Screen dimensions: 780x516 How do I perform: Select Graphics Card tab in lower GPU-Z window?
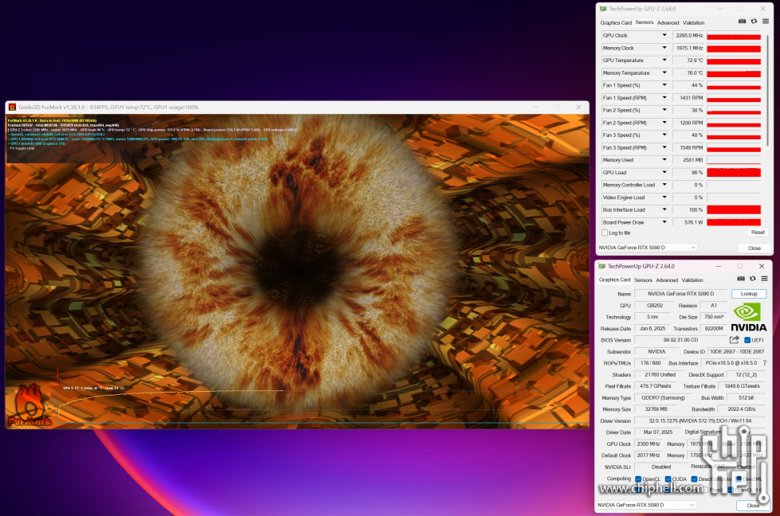(x=615, y=279)
